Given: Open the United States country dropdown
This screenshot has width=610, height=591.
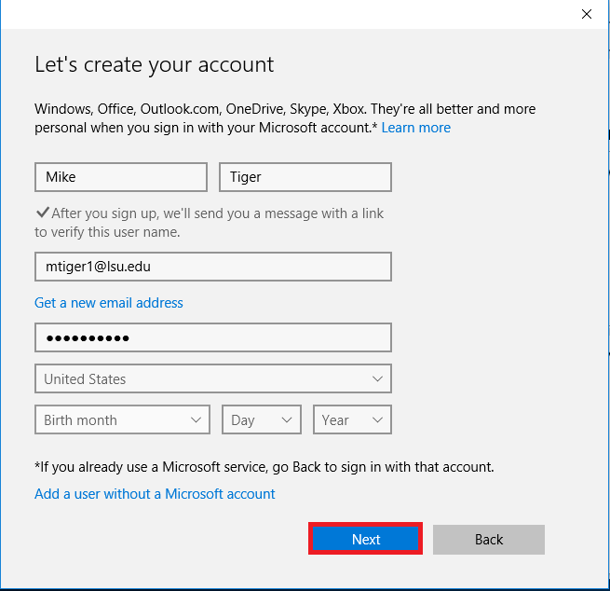Looking at the screenshot, I should click(x=213, y=378).
